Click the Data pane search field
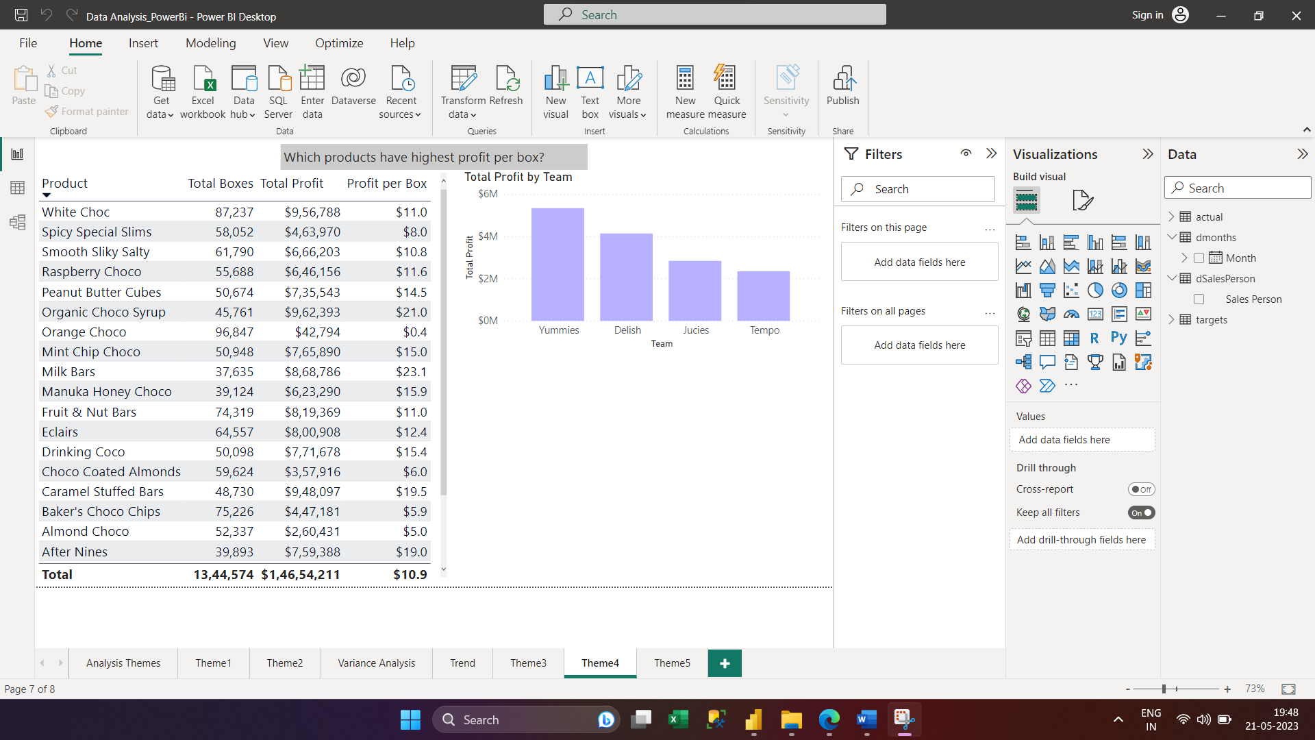The width and height of the screenshot is (1315, 740). coord(1238,188)
